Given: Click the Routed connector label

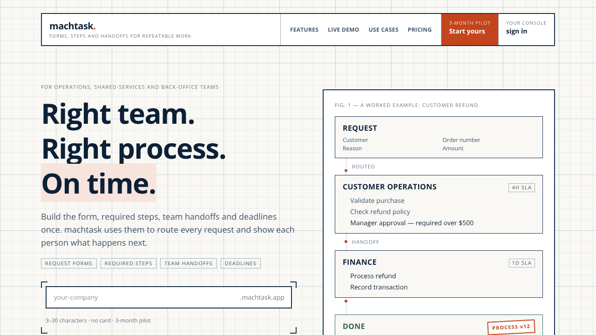Looking at the screenshot, I should coord(364,167).
